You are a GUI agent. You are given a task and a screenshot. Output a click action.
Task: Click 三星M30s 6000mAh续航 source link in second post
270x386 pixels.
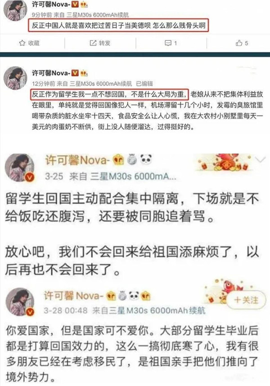[x=101, y=84]
